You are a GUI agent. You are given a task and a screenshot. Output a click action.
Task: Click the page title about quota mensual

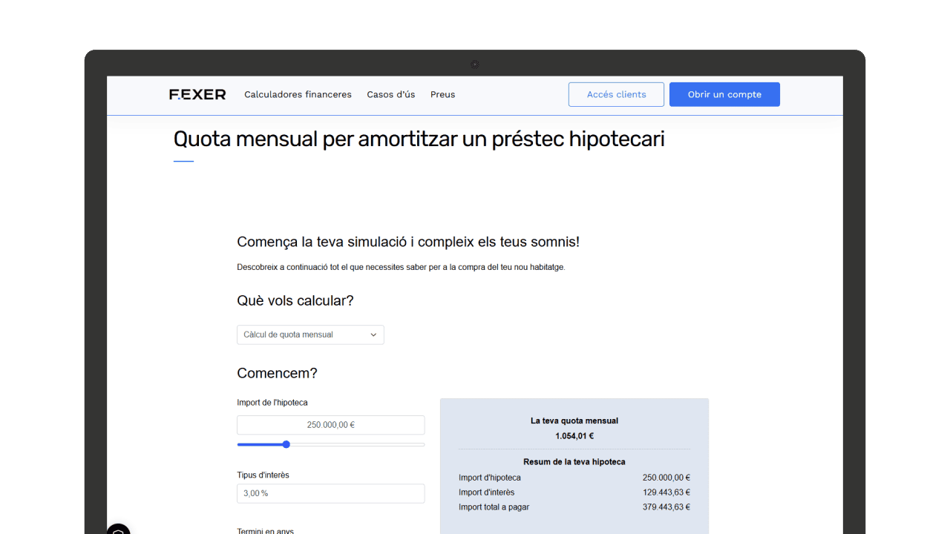click(x=419, y=139)
